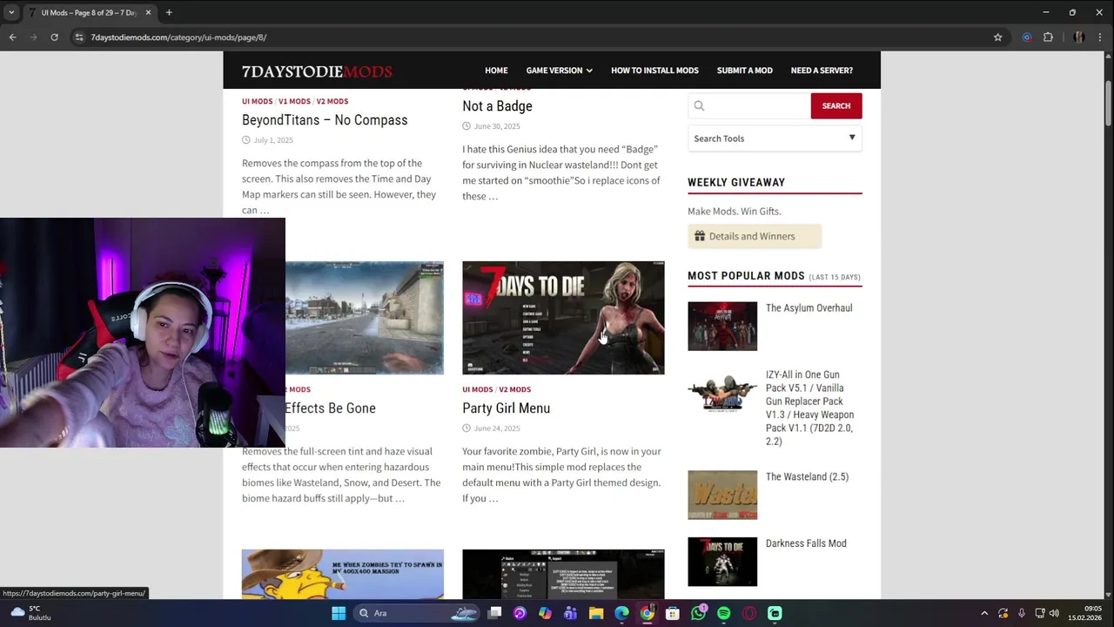Open Microsoft Teams from the taskbar
Screen dimensions: 1114x627
coord(570,613)
